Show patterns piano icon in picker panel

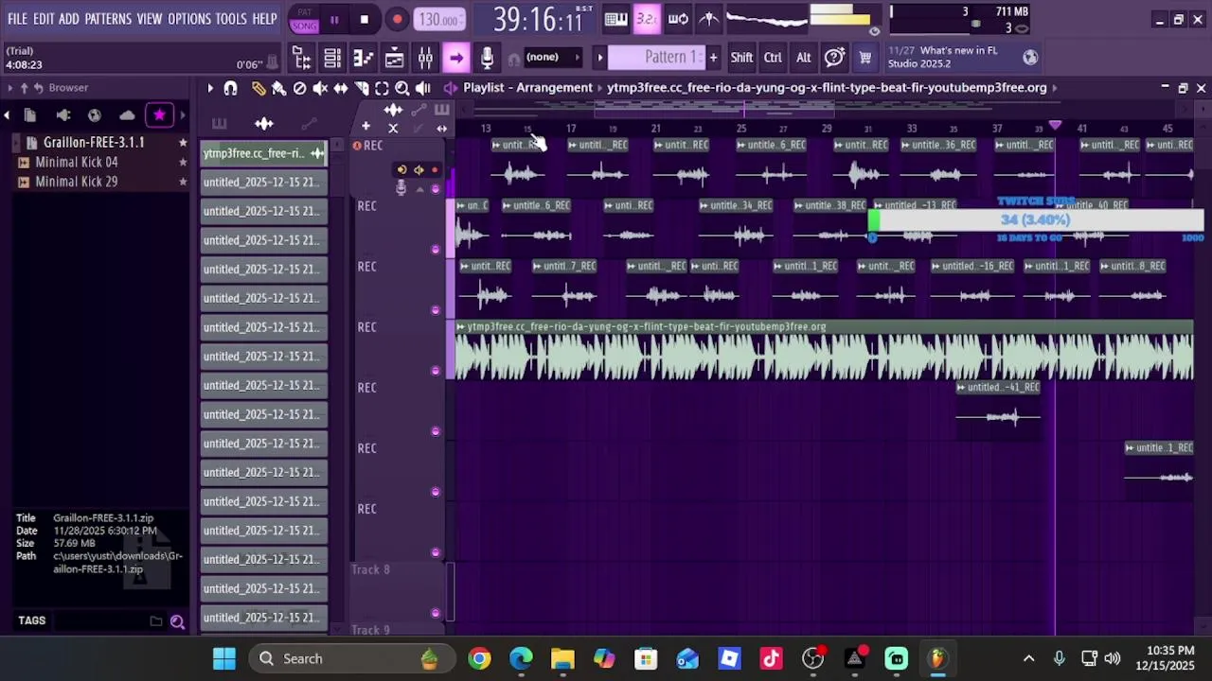220,124
